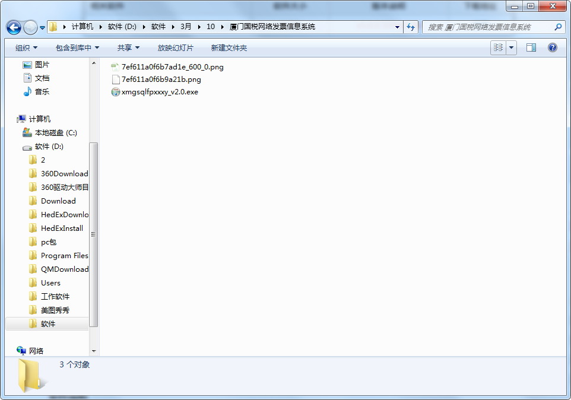Open more view options dropdown arrow
Screen dimensions: 571x400
[x=511, y=47]
